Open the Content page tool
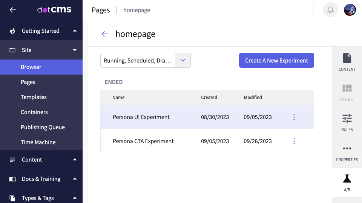 347,62
